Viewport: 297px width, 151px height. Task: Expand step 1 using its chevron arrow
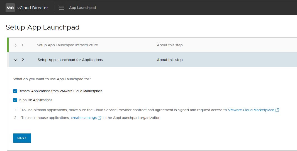coord(16,45)
